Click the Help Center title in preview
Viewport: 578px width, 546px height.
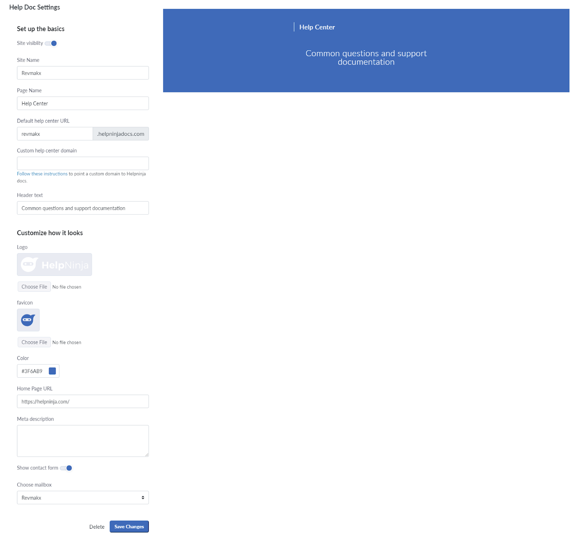(317, 27)
